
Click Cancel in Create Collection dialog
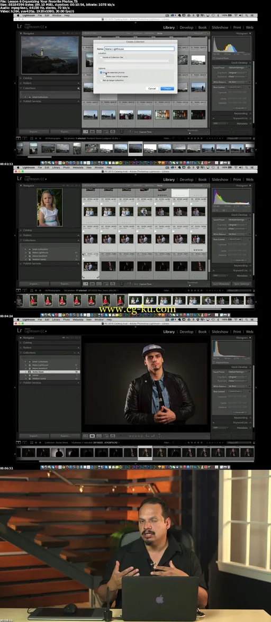click(x=152, y=88)
